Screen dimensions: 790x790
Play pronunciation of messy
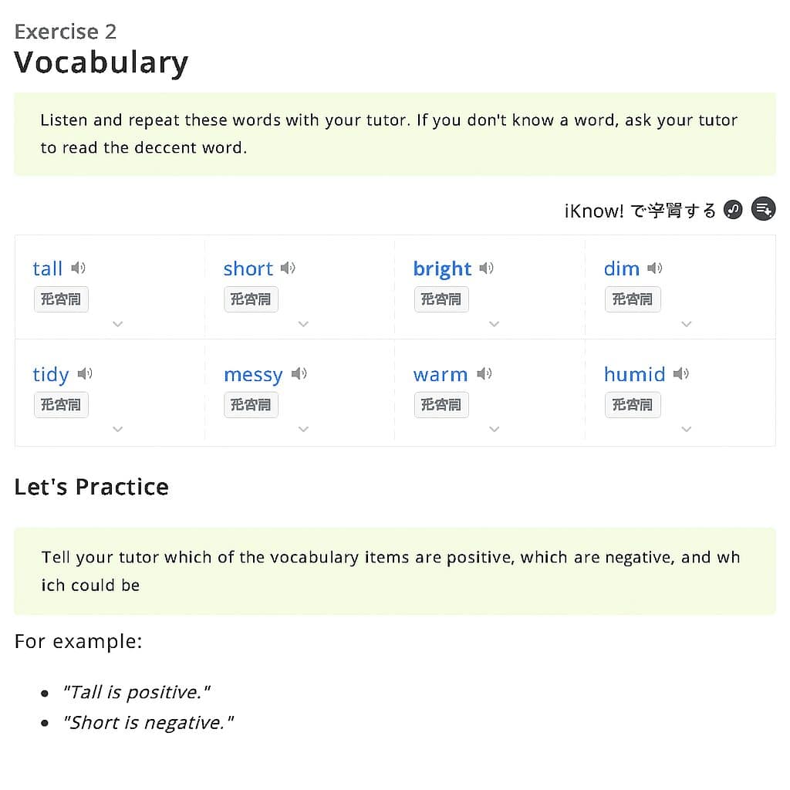point(299,374)
